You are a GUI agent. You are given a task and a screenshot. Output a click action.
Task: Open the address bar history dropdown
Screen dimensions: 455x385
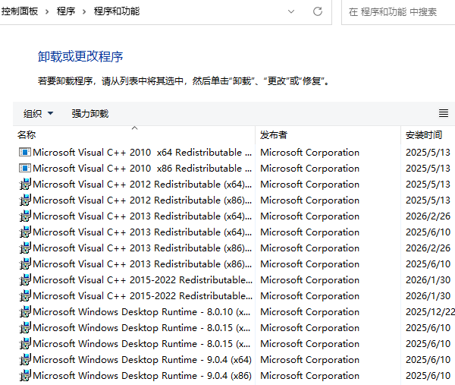291,11
